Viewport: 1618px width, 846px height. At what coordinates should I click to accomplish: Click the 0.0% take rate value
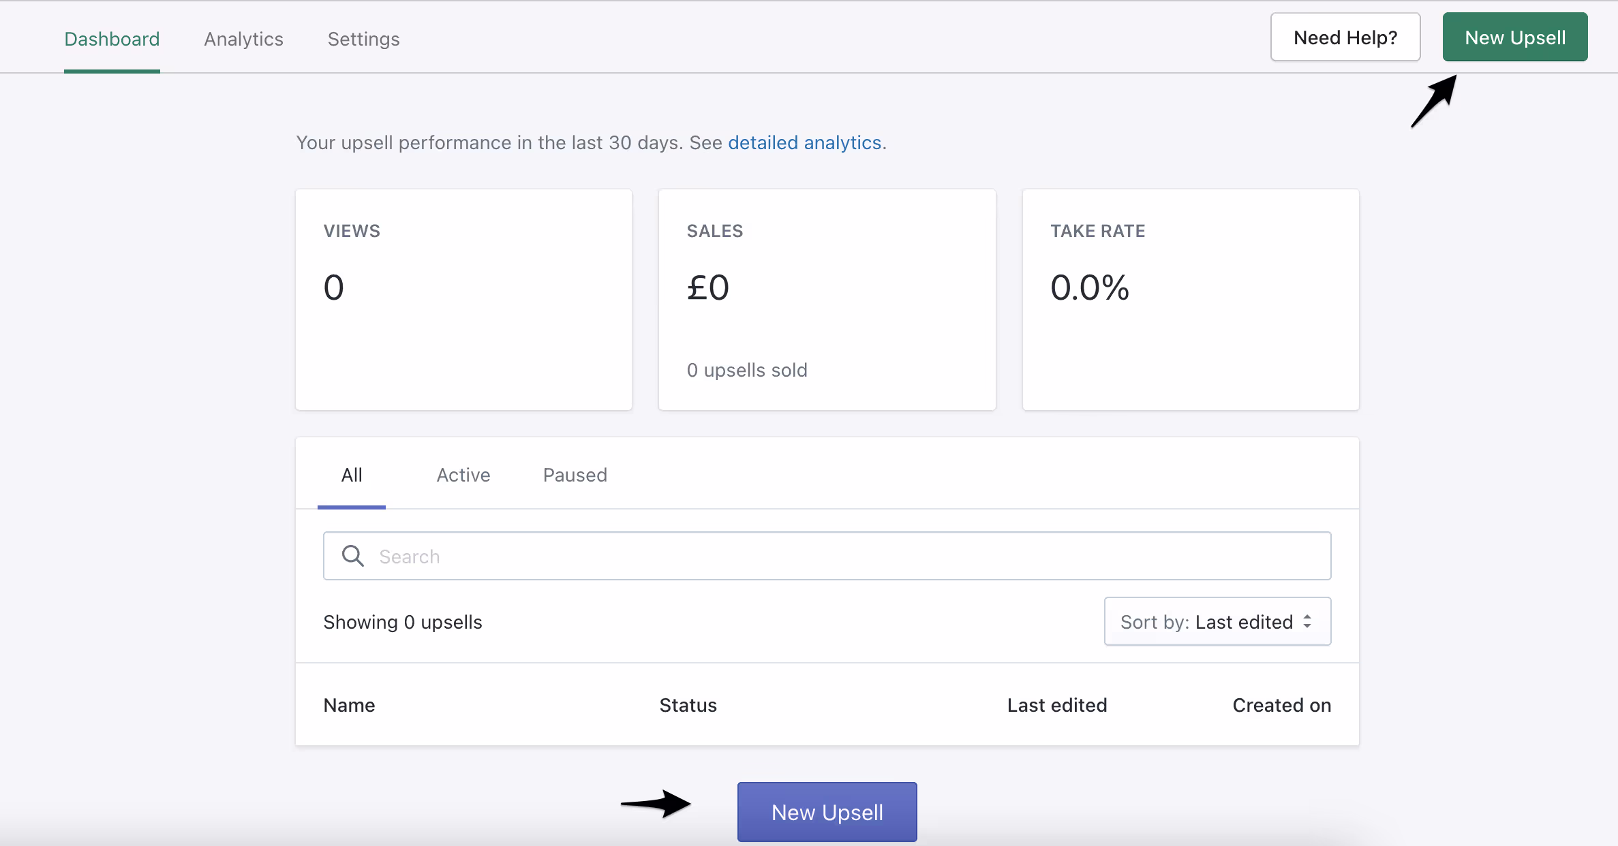1090,287
